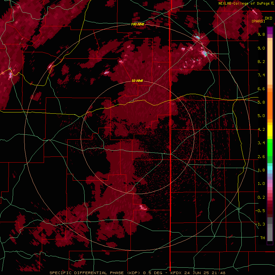Click the 7.4 legend value

click(x=261, y=75)
